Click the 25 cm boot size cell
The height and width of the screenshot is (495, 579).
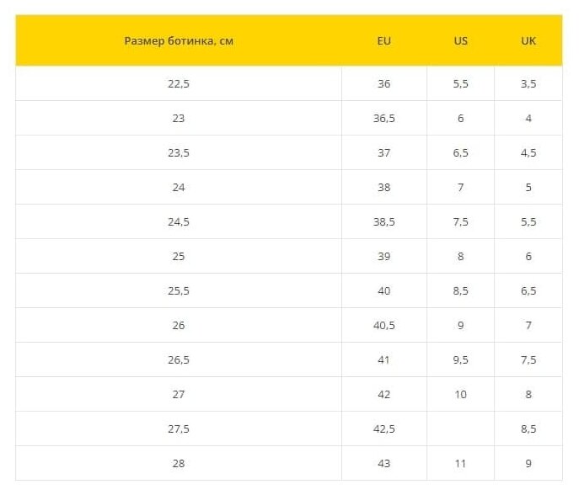(179, 256)
